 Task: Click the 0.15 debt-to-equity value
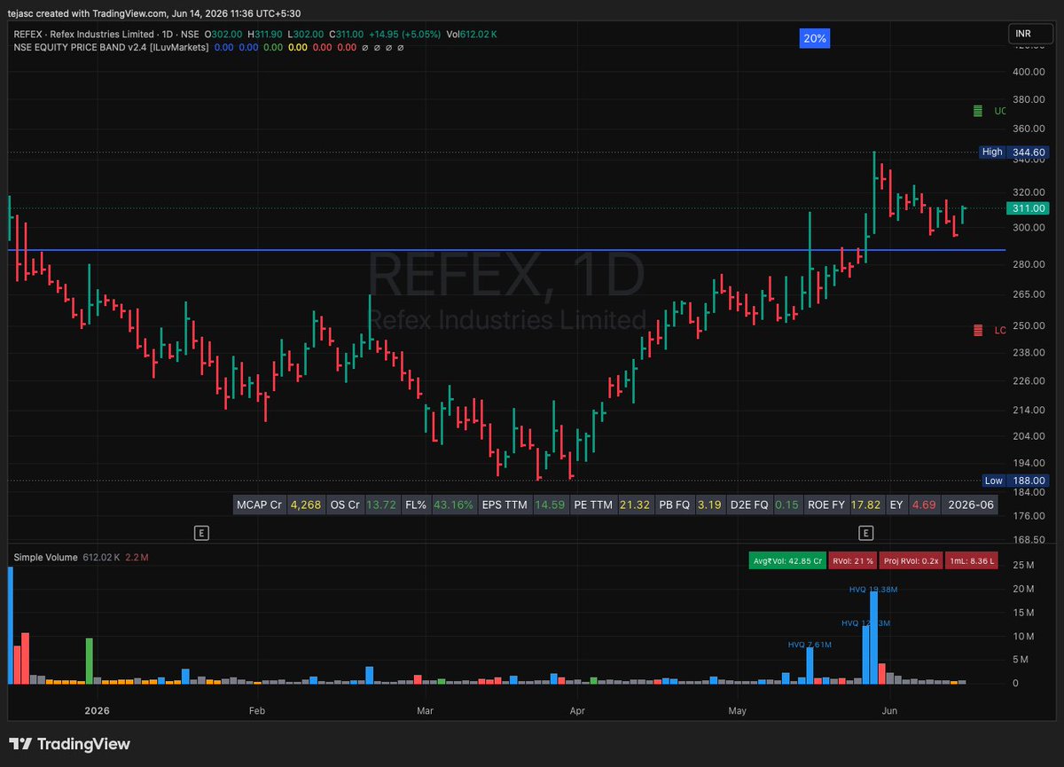tap(786, 505)
